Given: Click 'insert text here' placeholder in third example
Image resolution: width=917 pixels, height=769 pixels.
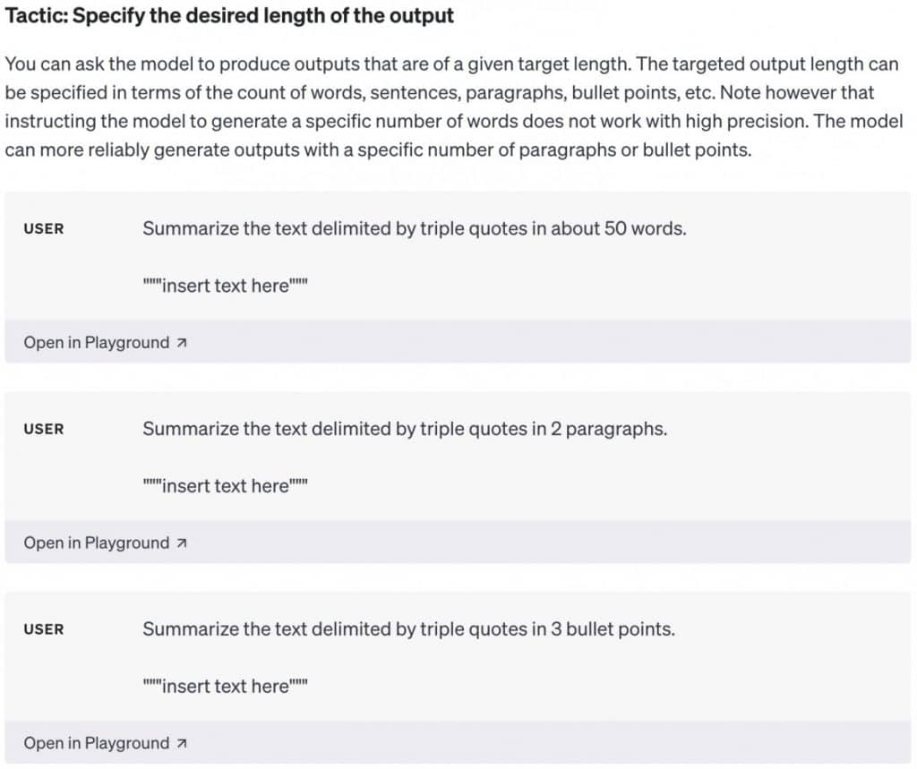Looking at the screenshot, I should click(225, 686).
